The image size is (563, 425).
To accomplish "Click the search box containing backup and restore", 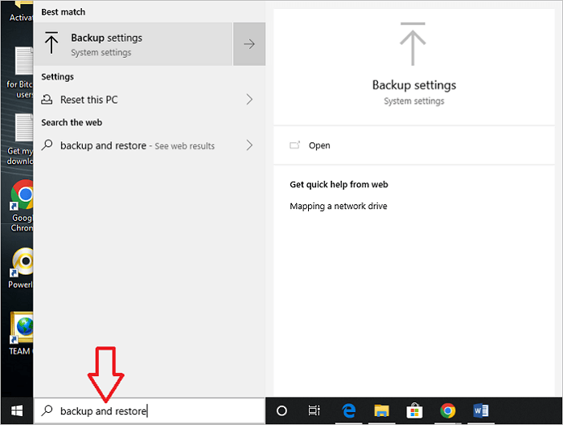I will 149,411.
